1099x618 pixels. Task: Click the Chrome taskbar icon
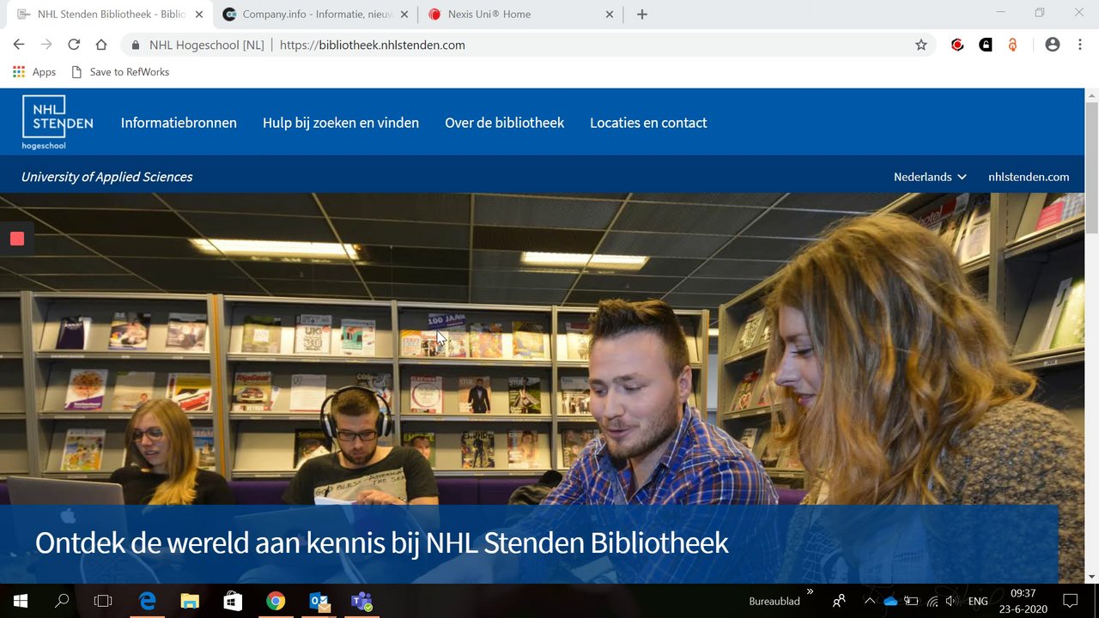[276, 601]
